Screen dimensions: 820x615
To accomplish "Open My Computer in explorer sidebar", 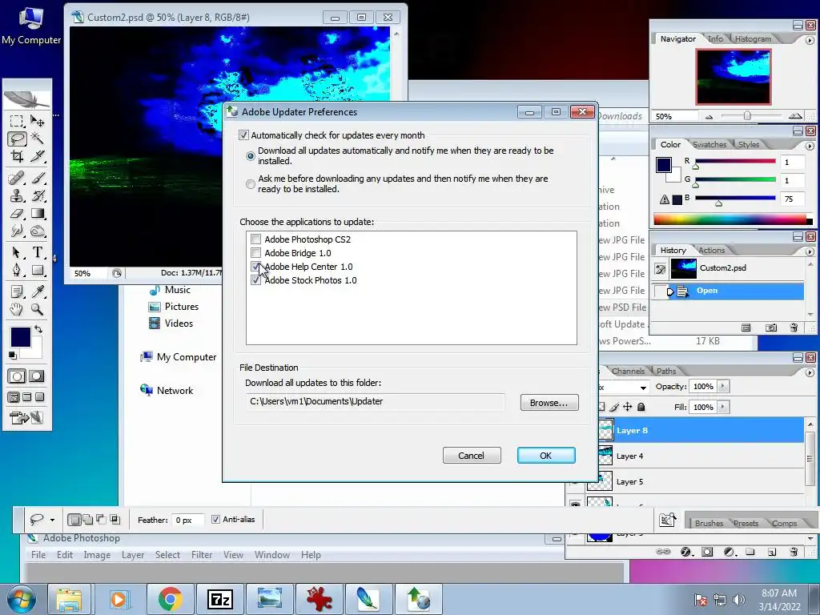I will point(179,357).
